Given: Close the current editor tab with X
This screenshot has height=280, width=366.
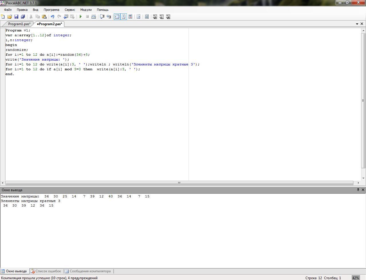Looking at the screenshot, I should 362,24.
